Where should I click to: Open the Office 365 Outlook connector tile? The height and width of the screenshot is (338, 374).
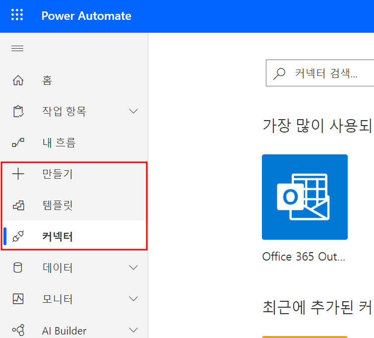[305, 197]
